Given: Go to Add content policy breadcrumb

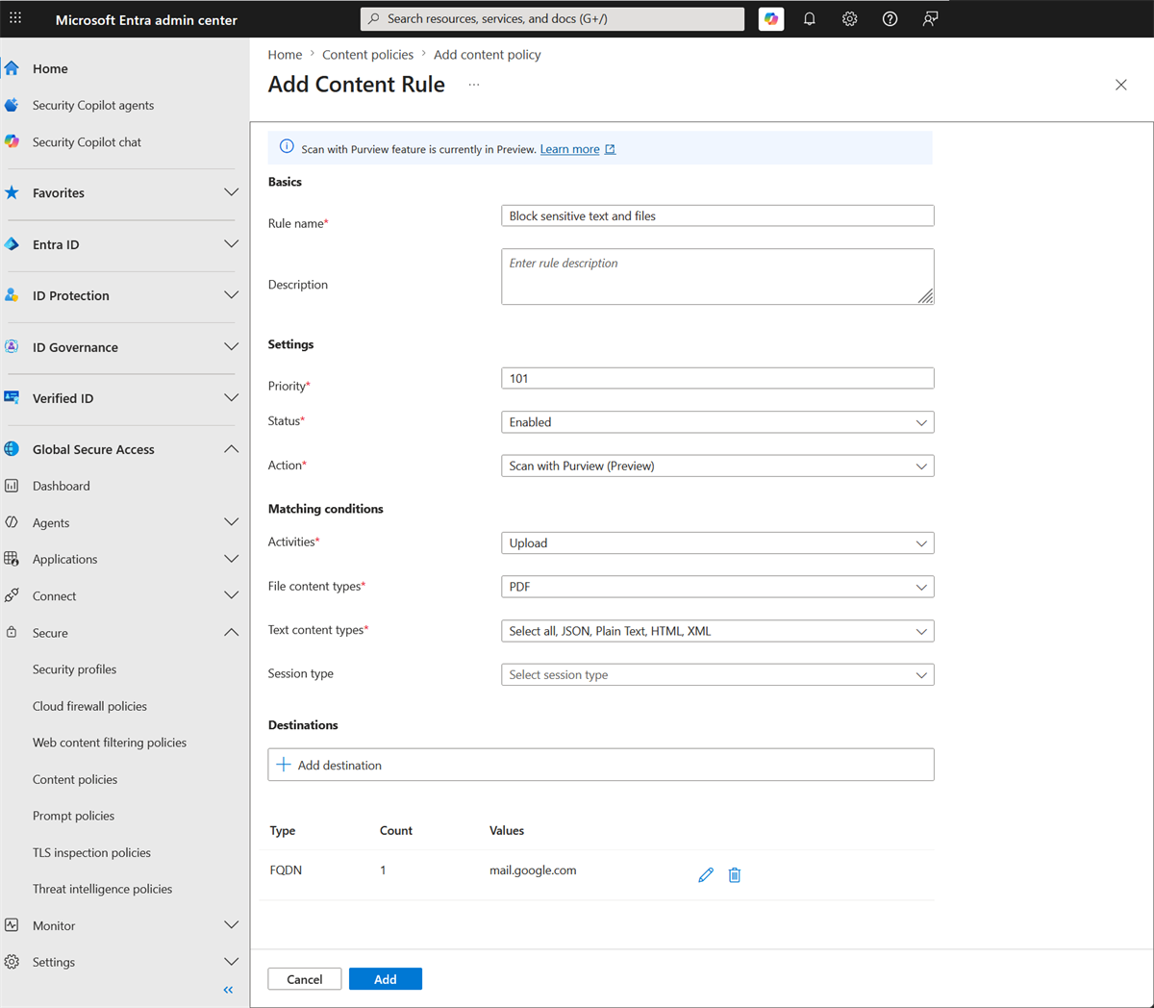Looking at the screenshot, I should tap(488, 55).
